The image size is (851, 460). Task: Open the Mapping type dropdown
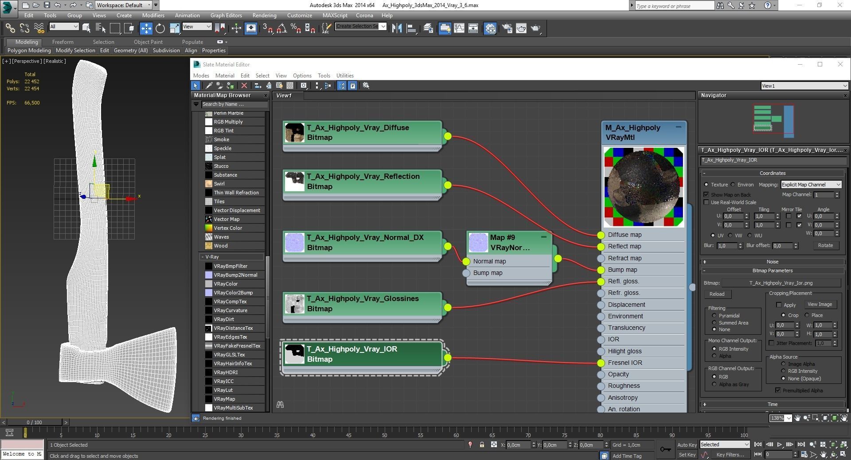pyautogui.click(x=811, y=185)
